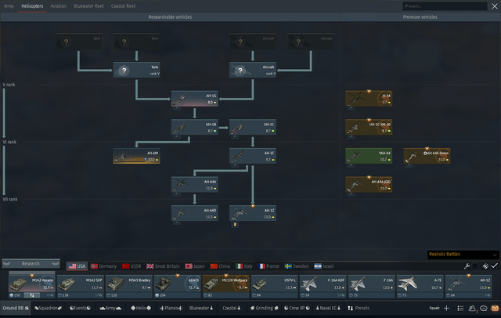501x318 pixels.
Task: Select the AH-6M helicopter card
Action: [x=137, y=155]
